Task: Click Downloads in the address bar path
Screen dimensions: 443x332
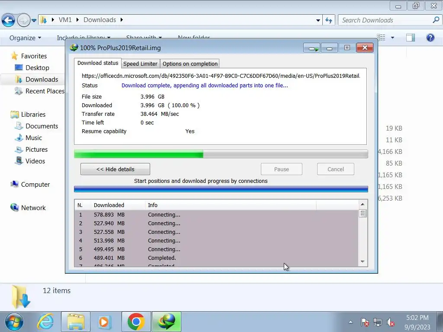Action: click(100, 20)
